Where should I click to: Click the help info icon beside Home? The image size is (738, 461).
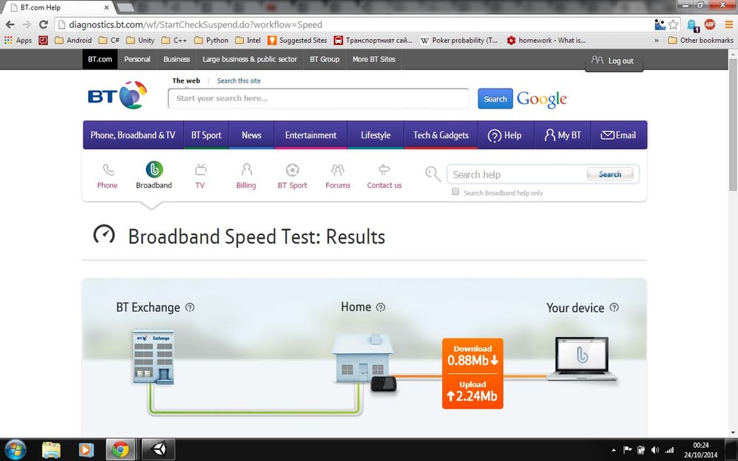(x=381, y=307)
